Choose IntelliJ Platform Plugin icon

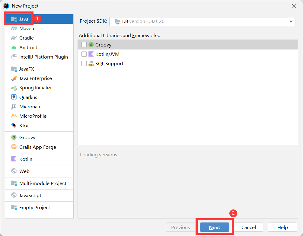(x=14, y=57)
